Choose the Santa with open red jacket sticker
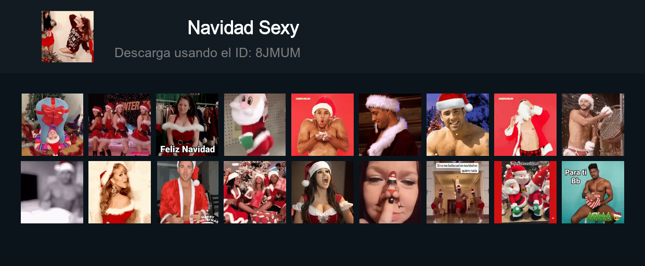 coord(525,125)
